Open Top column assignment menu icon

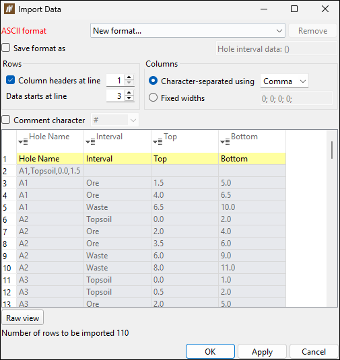[158, 142]
